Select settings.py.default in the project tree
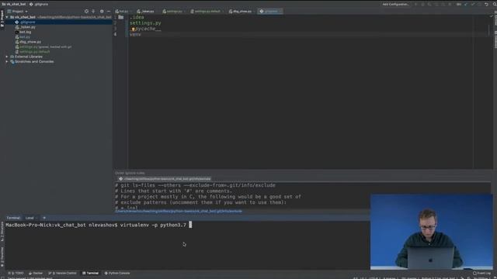The width and height of the screenshot is (497, 279). [33, 52]
